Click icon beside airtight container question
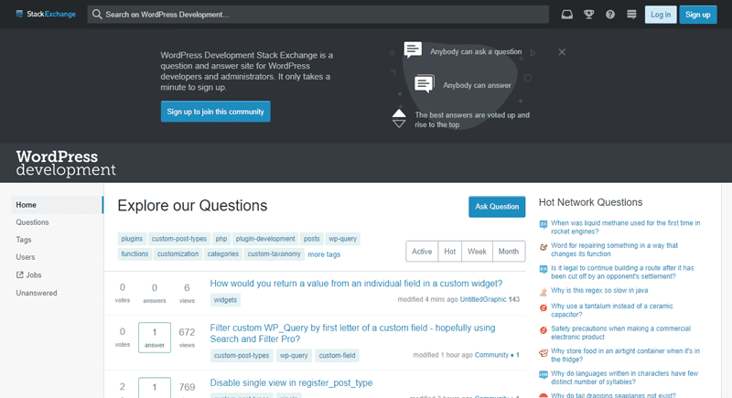This screenshot has height=398, width=732. pyautogui.click(x=544, y=353)
